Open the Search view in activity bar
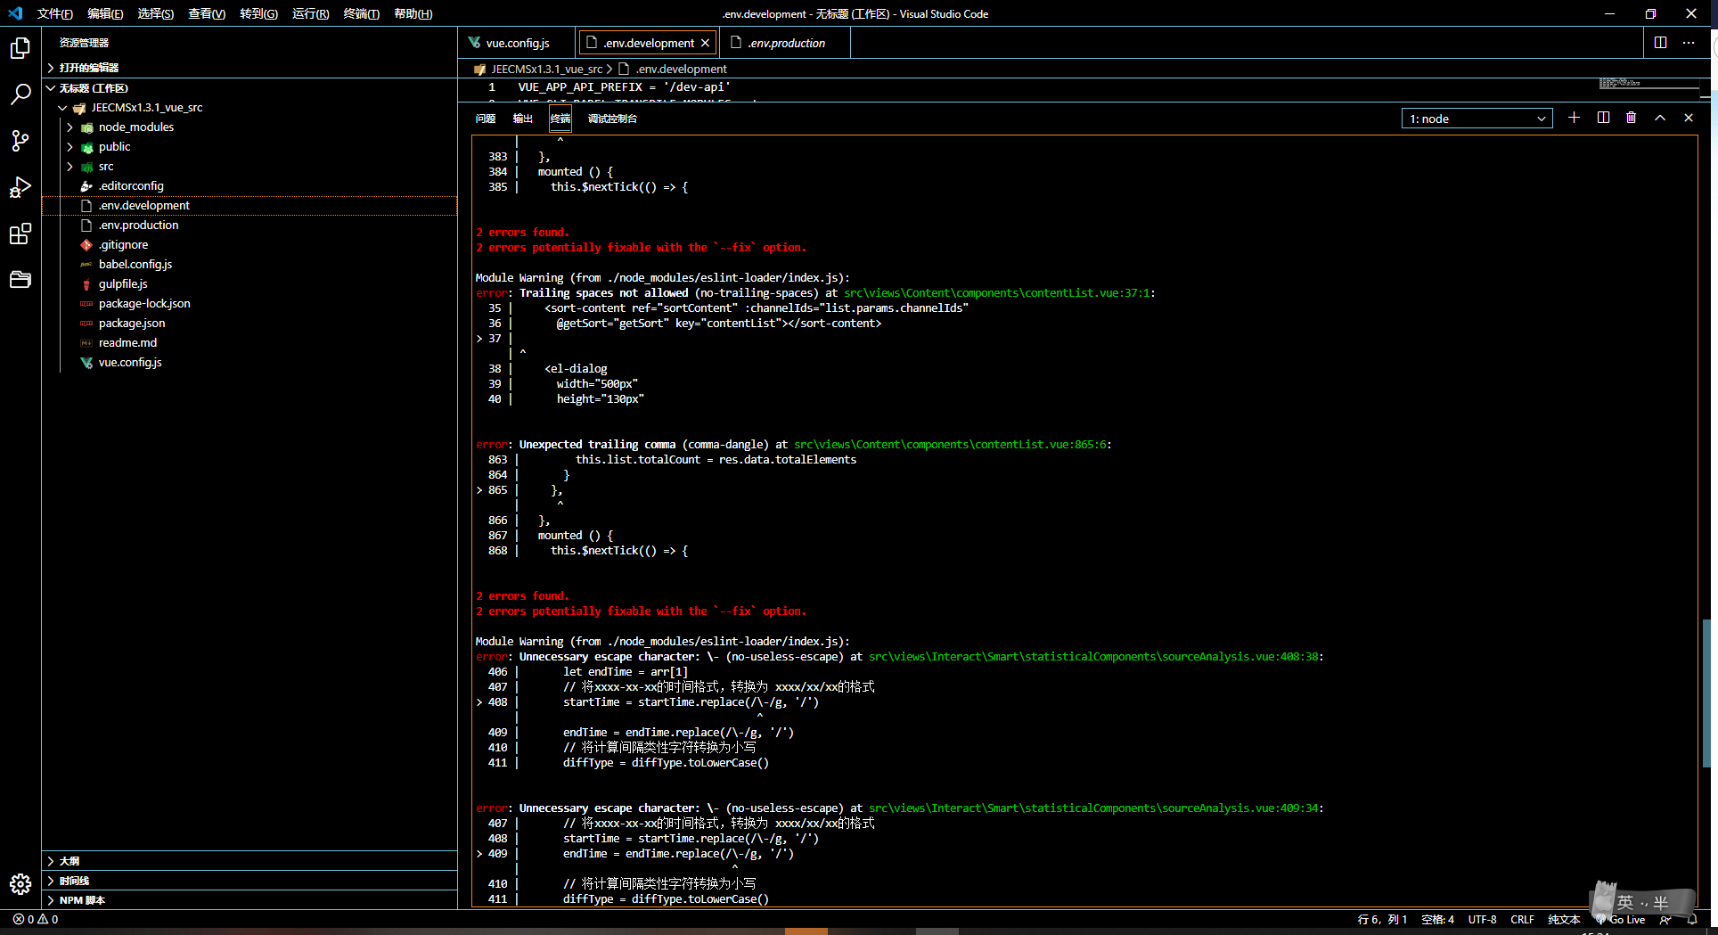The height and width of the screenshot is (935, 1718). pyautogui.click(x=20, y=94)
